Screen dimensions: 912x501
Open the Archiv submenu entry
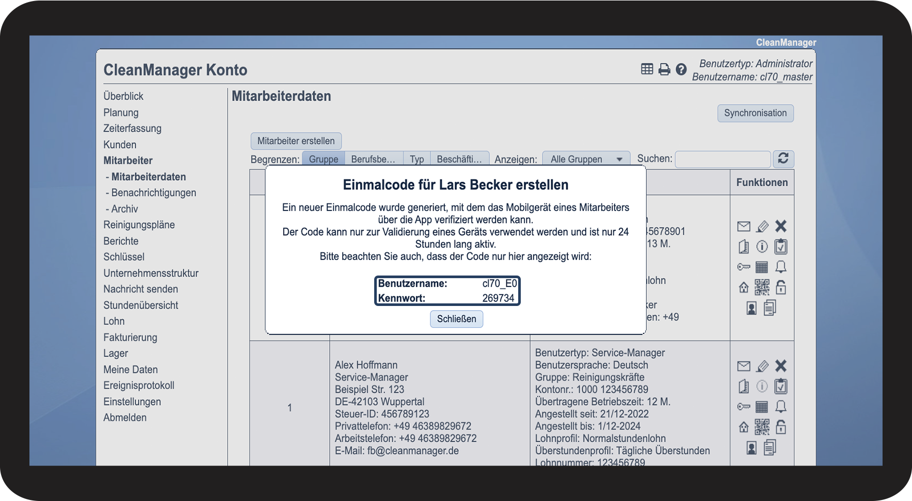tap(125, 209)
